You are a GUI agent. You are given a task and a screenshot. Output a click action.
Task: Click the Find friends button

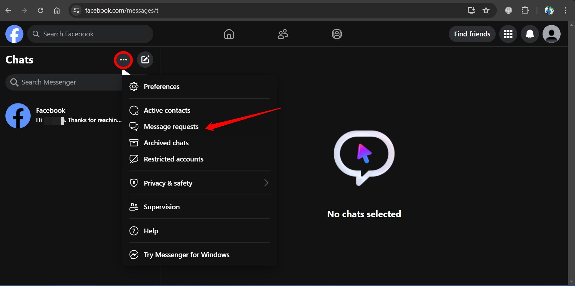472,34
